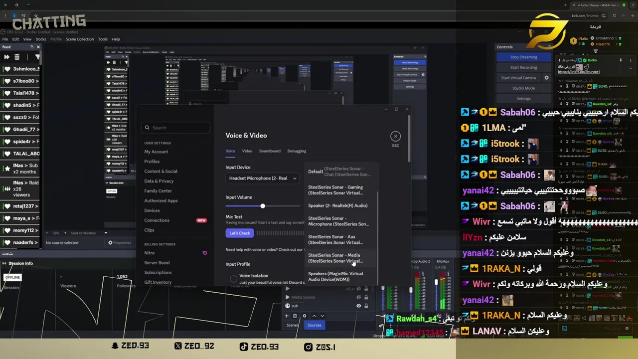Image resolution: width=638 pixels, height=359 pixels.
Task: Open Scene Collection in the top OBS menu
Action: 79,39
